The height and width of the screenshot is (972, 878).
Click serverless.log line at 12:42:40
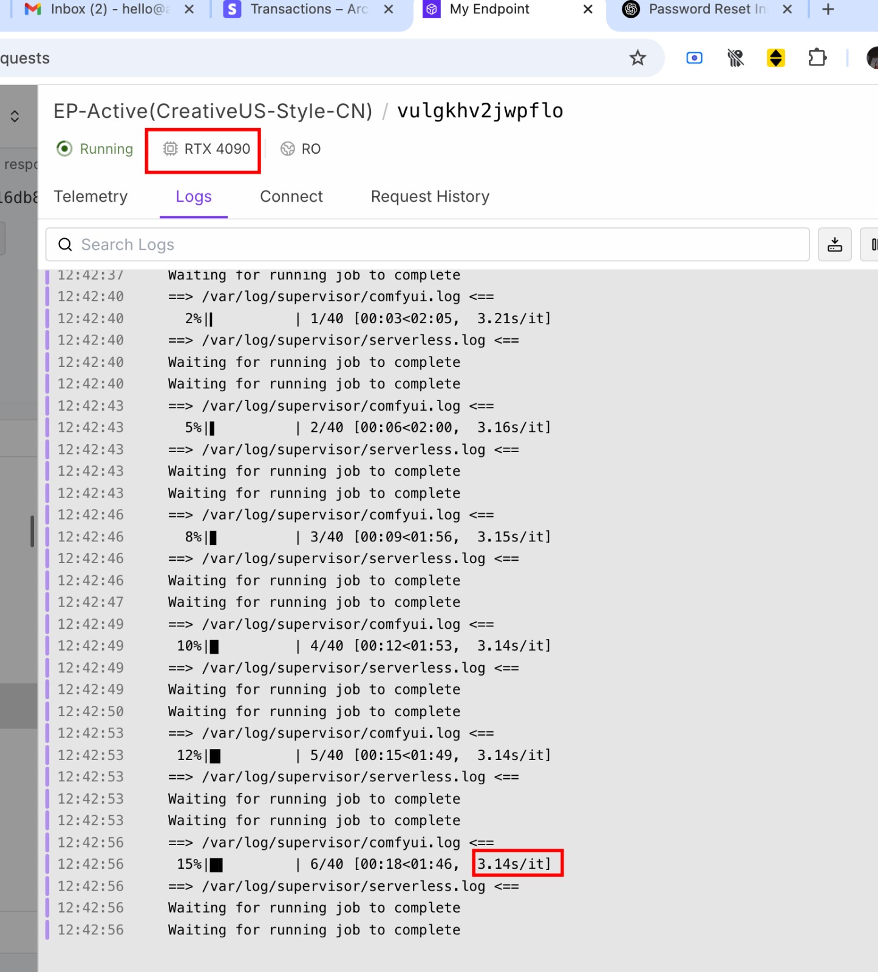point(344,340)
